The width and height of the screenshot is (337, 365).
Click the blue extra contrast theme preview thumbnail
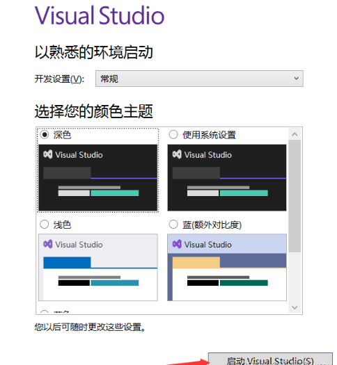tap(227, 268)
